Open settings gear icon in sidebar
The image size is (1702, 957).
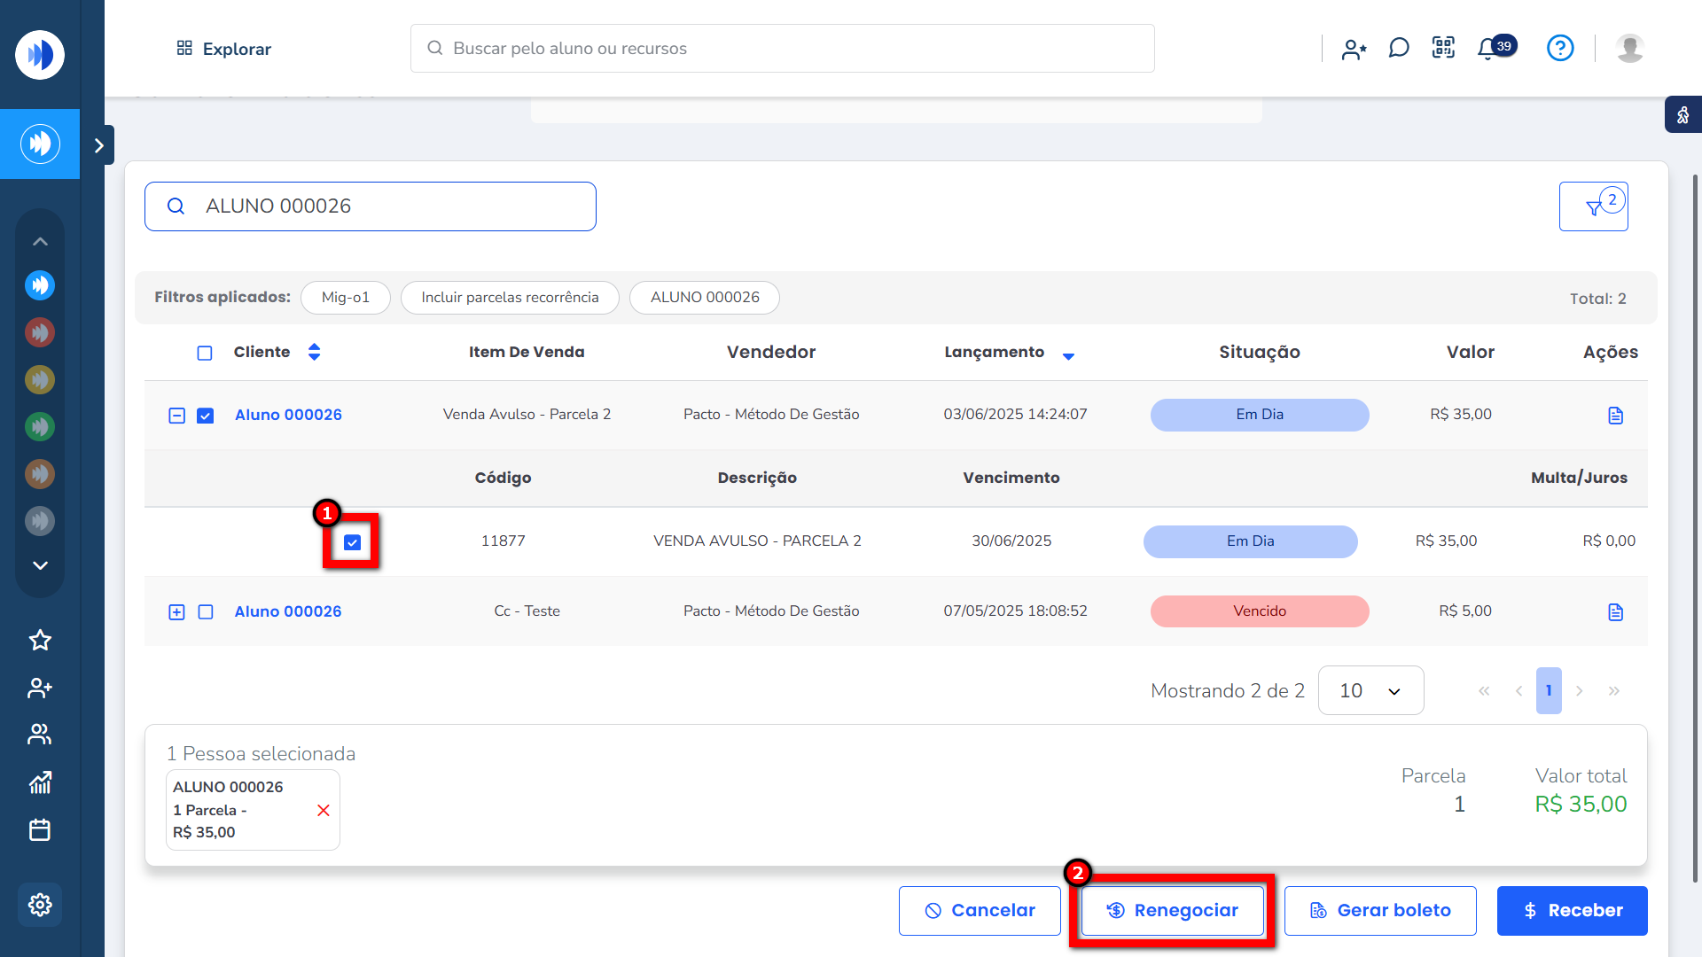(40, 905)
